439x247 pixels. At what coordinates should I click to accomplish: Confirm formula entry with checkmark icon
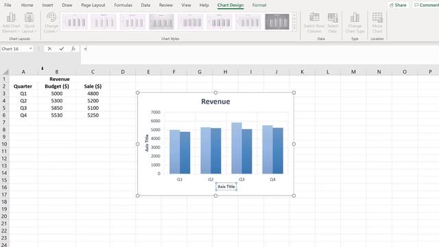tap(62, 49)
